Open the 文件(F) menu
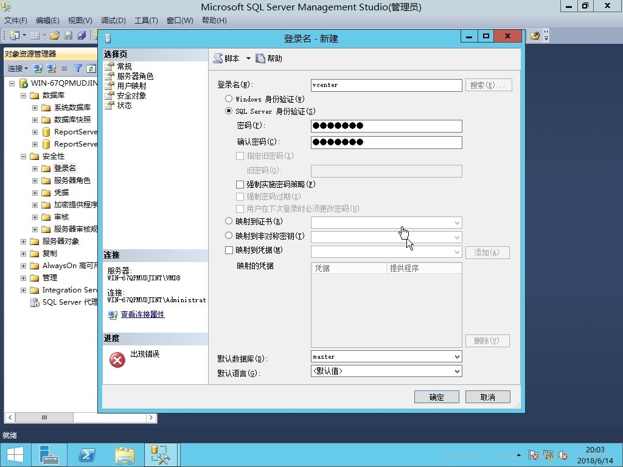 pyautogui.click(x=15, y=20)
